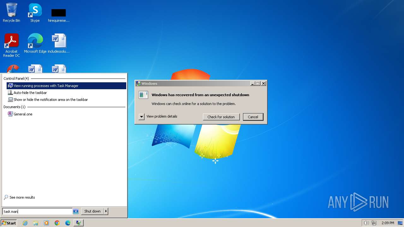Open Internet Explorer from taskbar
The height and width of the screenshot is (227, 404).
tap(25, 223)
